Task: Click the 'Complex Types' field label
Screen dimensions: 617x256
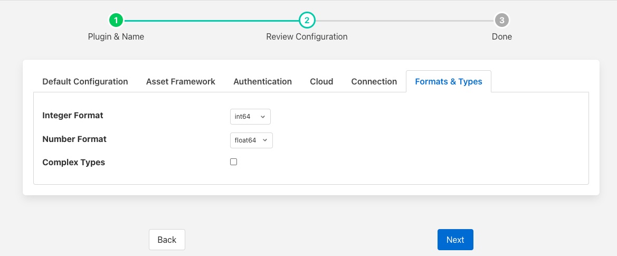Action: 73,163
